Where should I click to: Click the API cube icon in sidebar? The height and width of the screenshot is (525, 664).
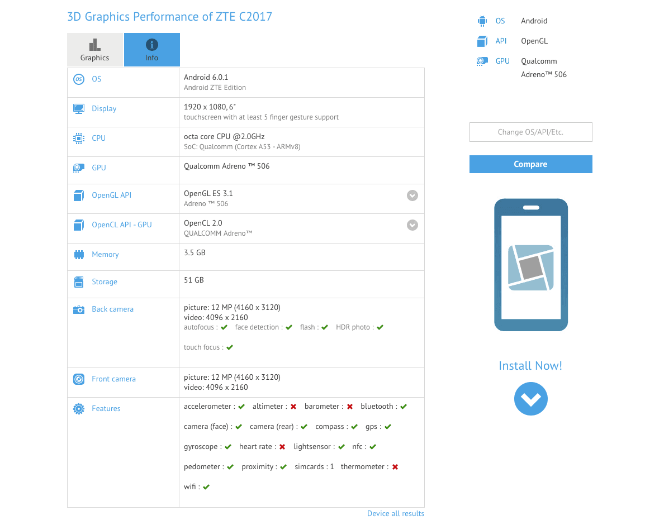pyautogui.click(x=482, y=41)
